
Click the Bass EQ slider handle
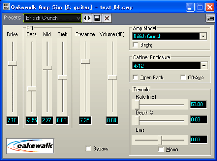(x=32, y=89)
